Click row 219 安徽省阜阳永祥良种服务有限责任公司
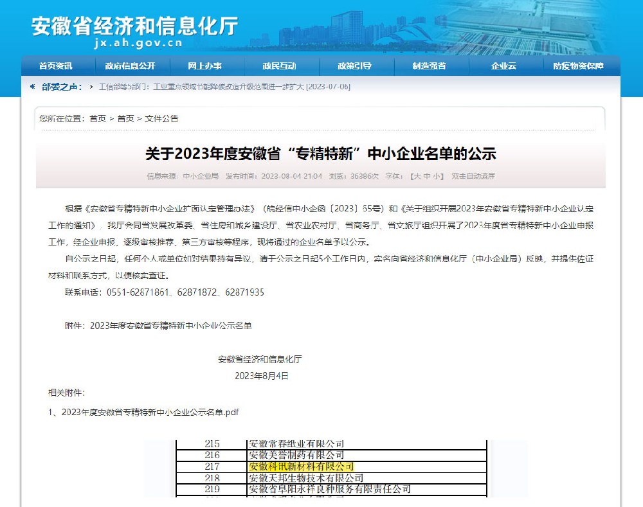Image resolution: width=643 pixels, height=507 pixels. coord(331,490)
